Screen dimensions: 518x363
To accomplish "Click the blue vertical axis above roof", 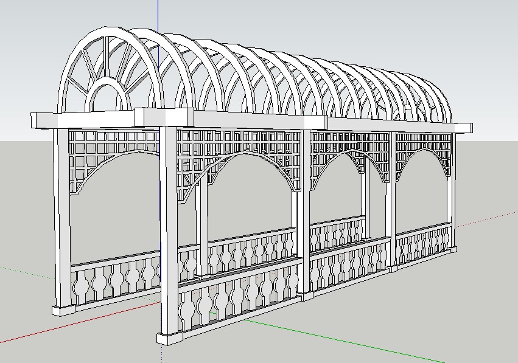I will point(158,16).
